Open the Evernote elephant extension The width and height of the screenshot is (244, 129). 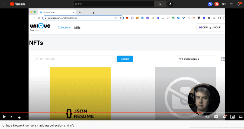pyautogui.click(x=173, y=18)
